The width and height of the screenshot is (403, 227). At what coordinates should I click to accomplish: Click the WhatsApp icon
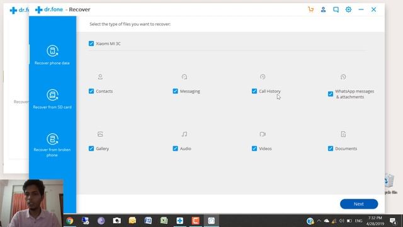[x=343, y=77]
